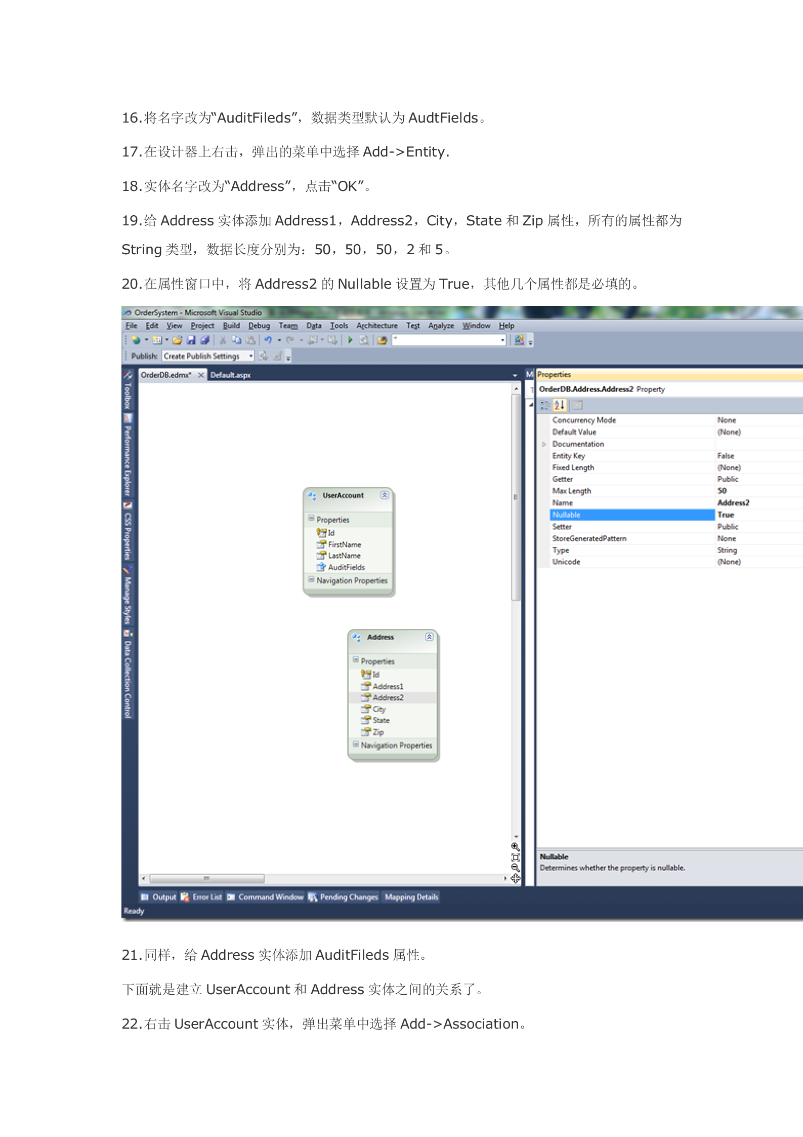Collapse UserAccount Navigation Properties section

click(x=311, y=579)
